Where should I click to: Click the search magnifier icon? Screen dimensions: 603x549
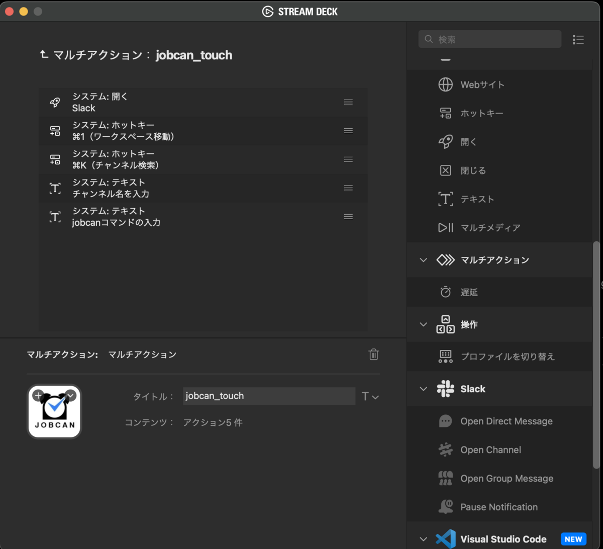(429, 39)
